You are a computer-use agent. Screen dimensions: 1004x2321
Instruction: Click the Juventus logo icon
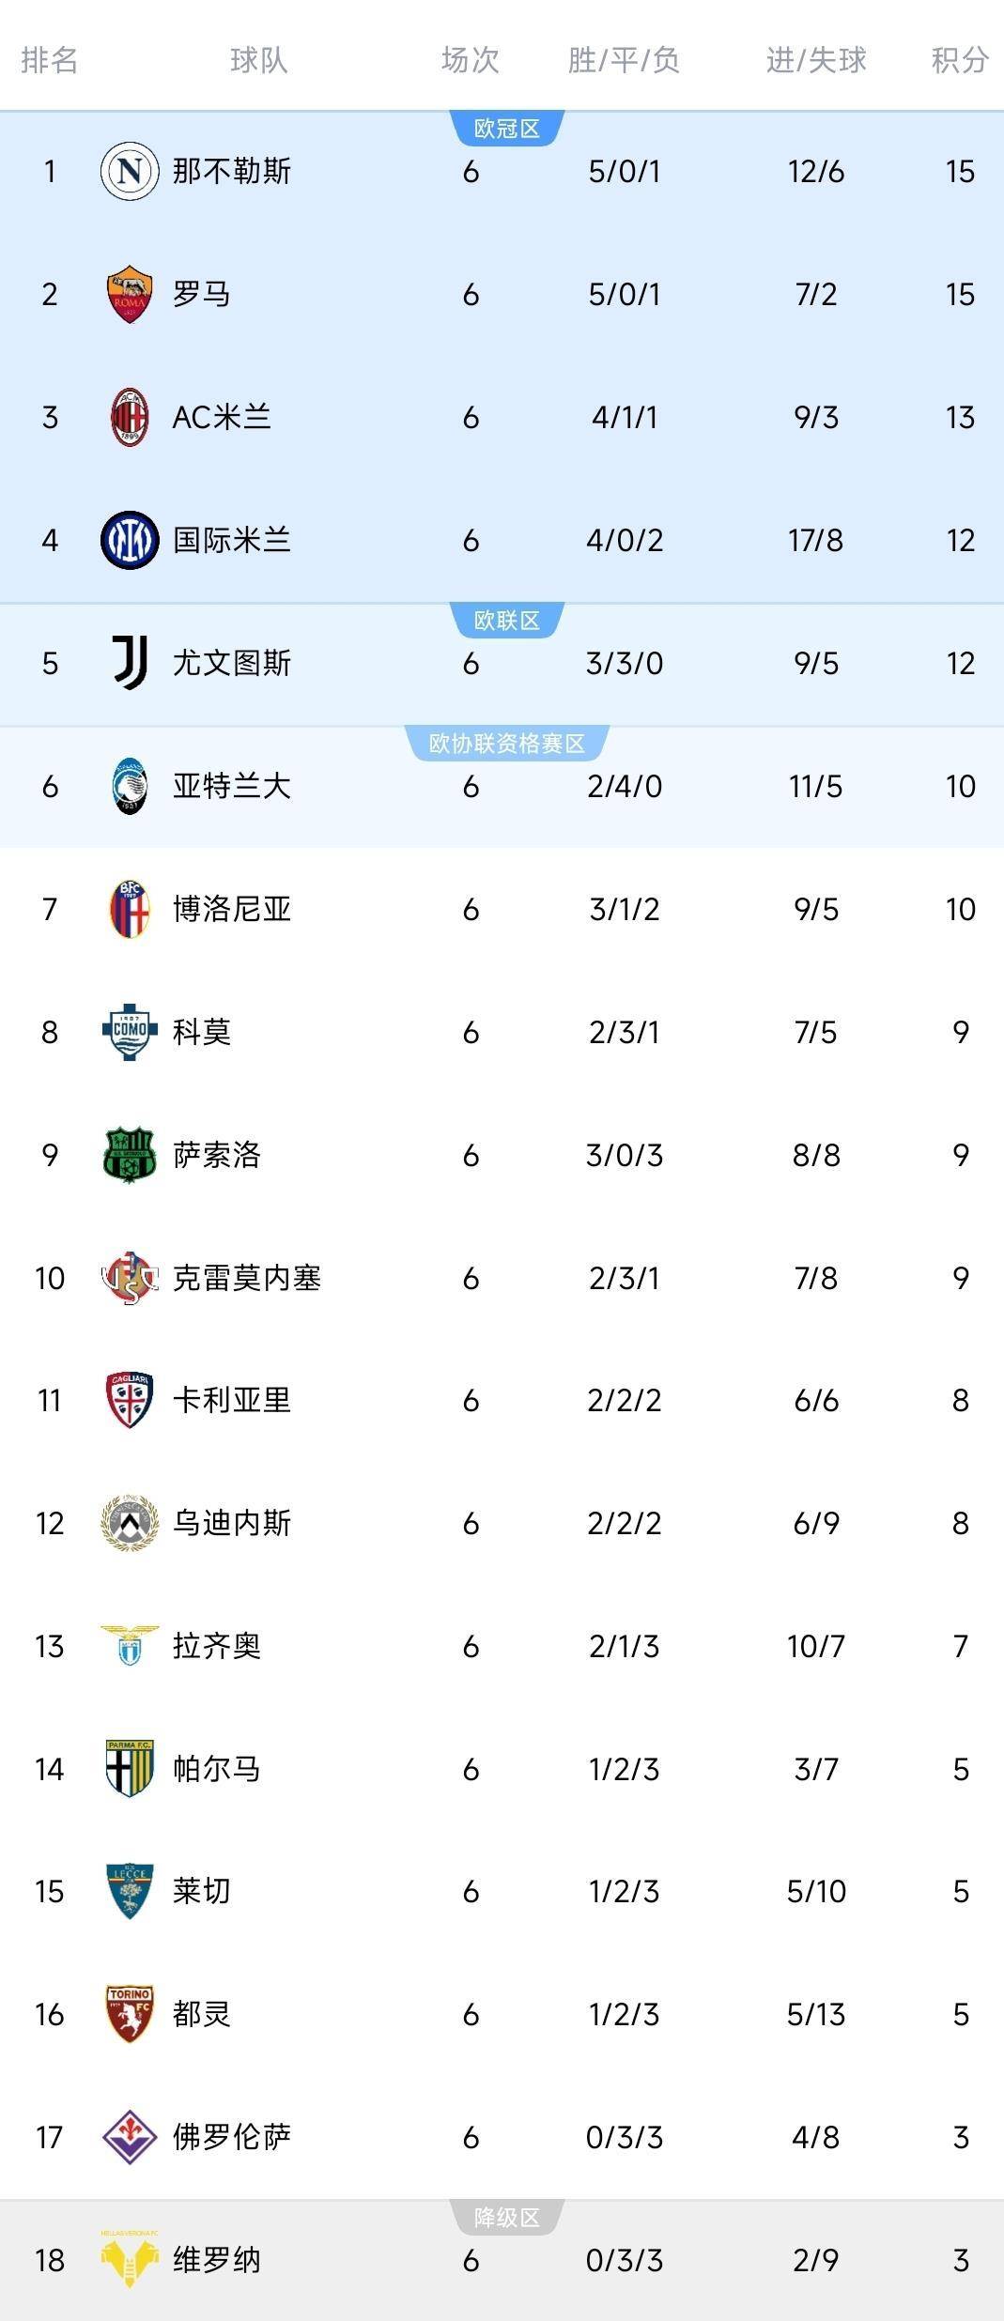pyautogui.click(x=130, y=663)
